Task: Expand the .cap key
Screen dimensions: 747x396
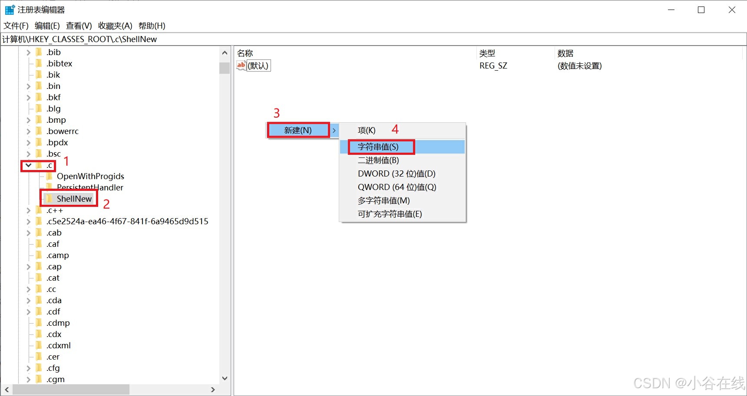Action: pyautogui.click(x=29, y=266)
